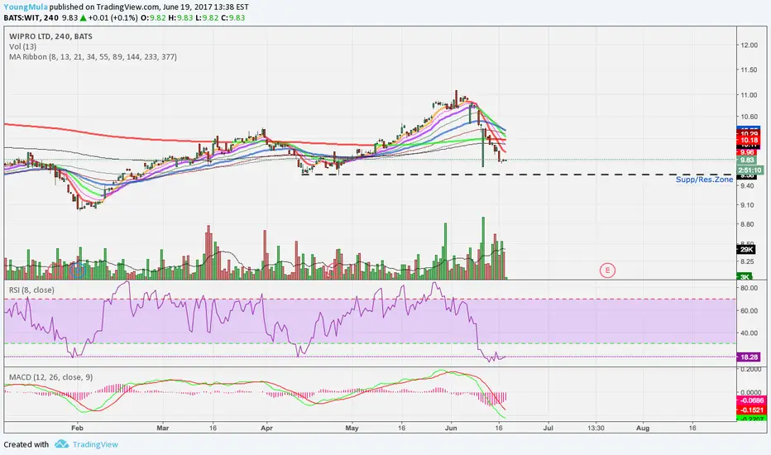Viewport: 771px width, 455px height.
Task: Open the YoungMula author link
Action: click(x=26, y=7)
